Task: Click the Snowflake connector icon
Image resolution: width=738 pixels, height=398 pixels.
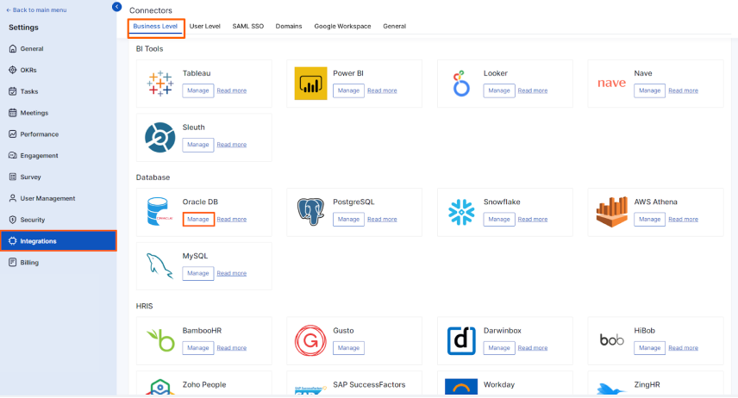Action: pos(461,212)
